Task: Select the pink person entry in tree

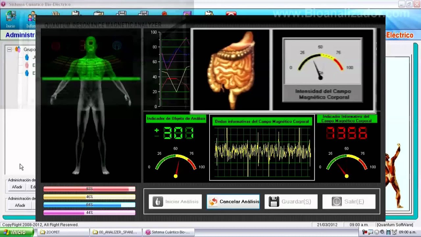Action: coord(27,66)
